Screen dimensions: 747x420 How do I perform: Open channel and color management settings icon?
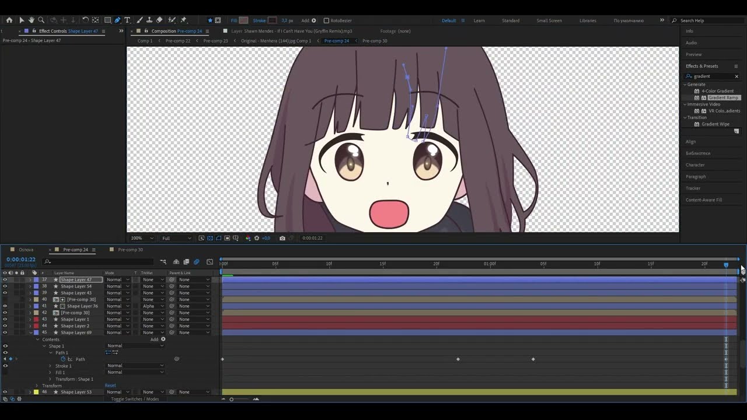coord(247,238)
